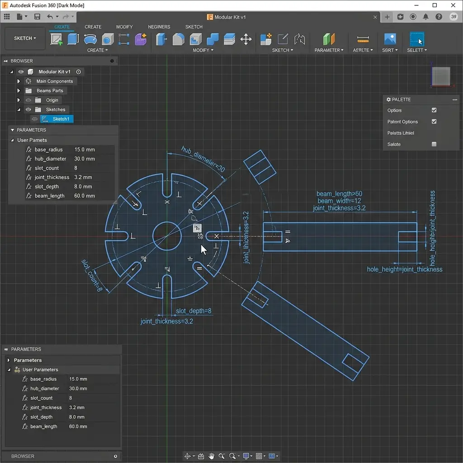Open the MODIFY panel dropdown

click(203, 50)
